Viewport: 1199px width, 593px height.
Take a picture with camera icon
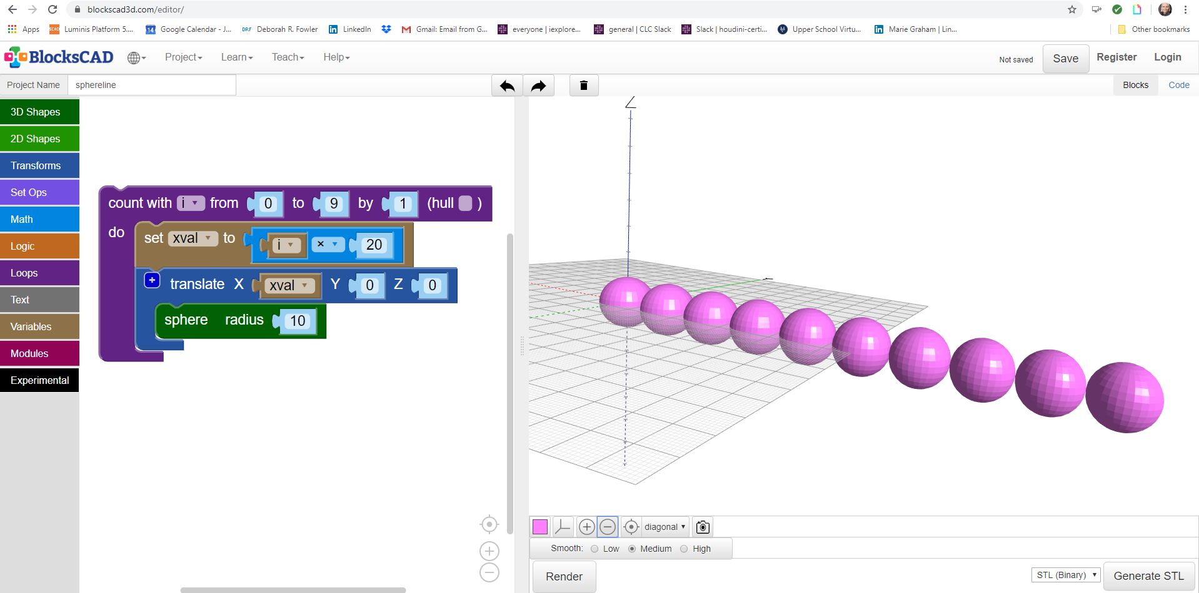coord(703,527)
